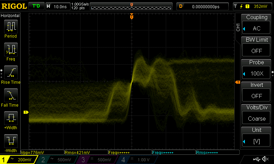
Task: Open the Unit [V] dropdown
Action: tap(257, 137)
